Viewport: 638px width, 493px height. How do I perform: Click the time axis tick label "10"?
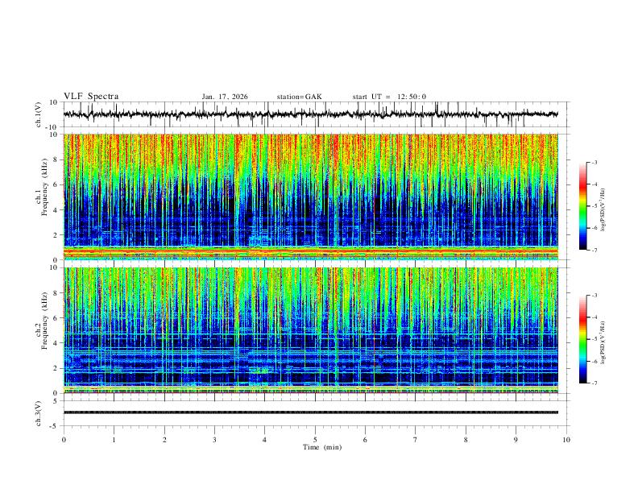click(x=566, y=440)
